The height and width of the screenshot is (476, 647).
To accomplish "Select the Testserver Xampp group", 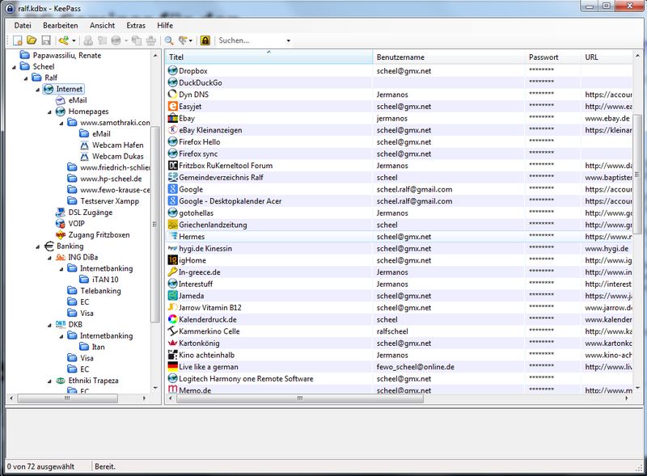I will [x=110, y=201].
